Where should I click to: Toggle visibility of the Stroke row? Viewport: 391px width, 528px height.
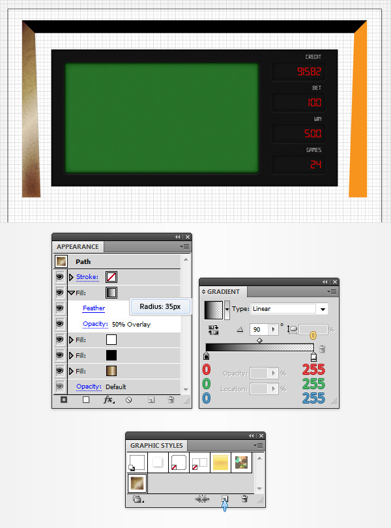point(59,277)
